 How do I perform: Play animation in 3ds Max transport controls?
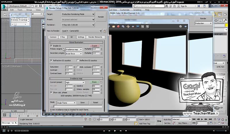coord(202,119)
